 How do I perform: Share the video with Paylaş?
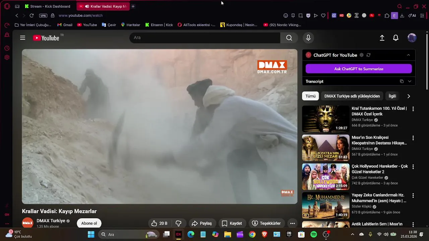click(x=202, y=223)
